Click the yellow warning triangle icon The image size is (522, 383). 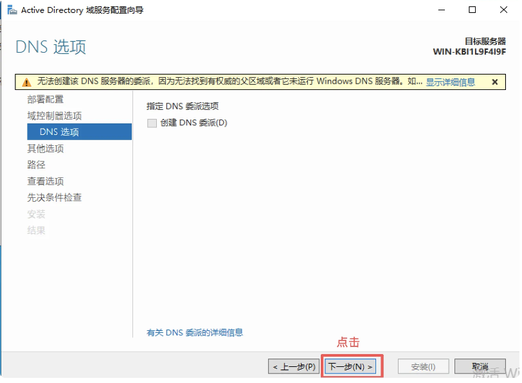pyautogui.click(x=26, y=82)
